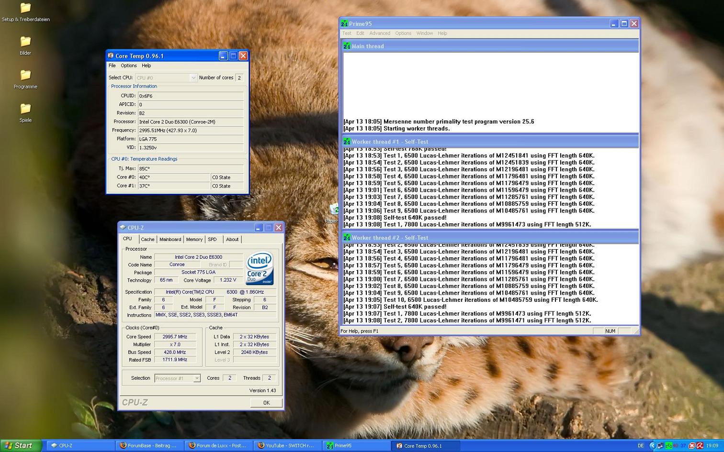Open the Setup & Treiberdateien desktop folder
This screenshot has height=452, width=724.
click(x=26, y=12)
